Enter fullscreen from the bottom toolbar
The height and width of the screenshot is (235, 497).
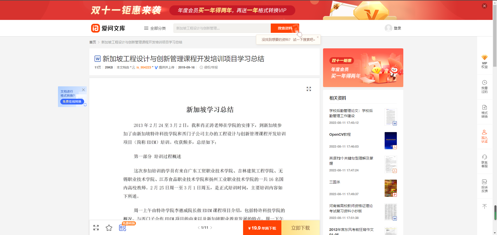(x=96, y=228)
